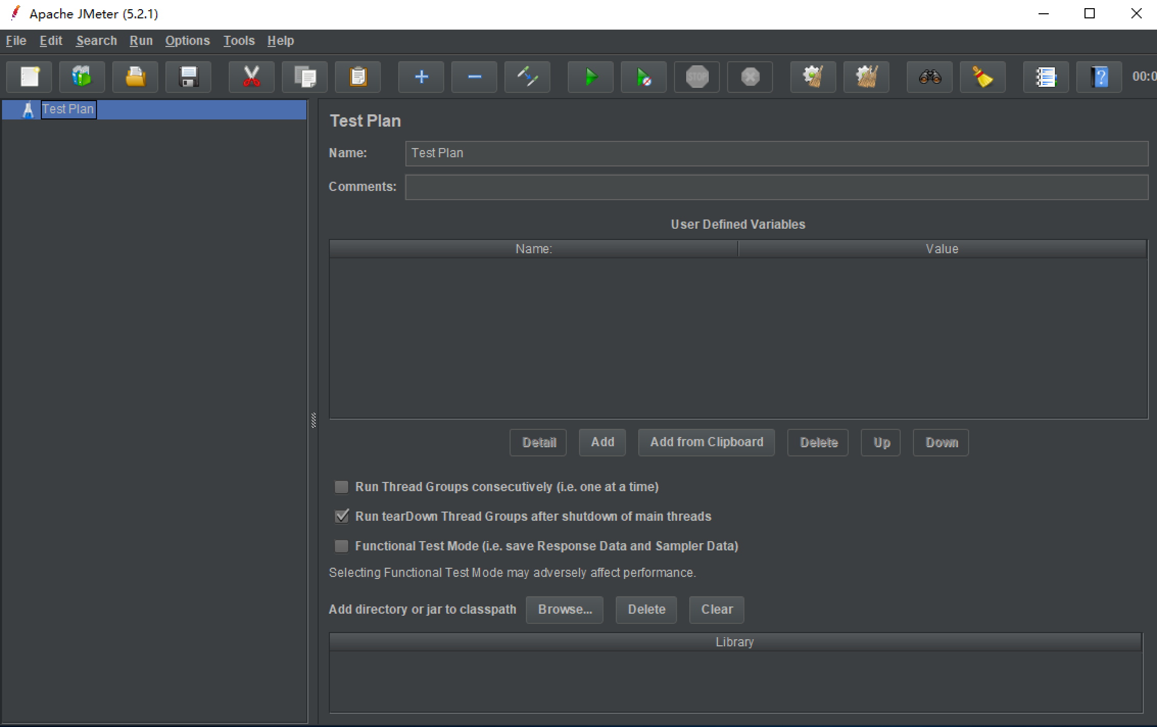This screenshot has height=727, width=1157.
Task: Enable Functional Test Mode checkbox
Action: click(342, 546)
